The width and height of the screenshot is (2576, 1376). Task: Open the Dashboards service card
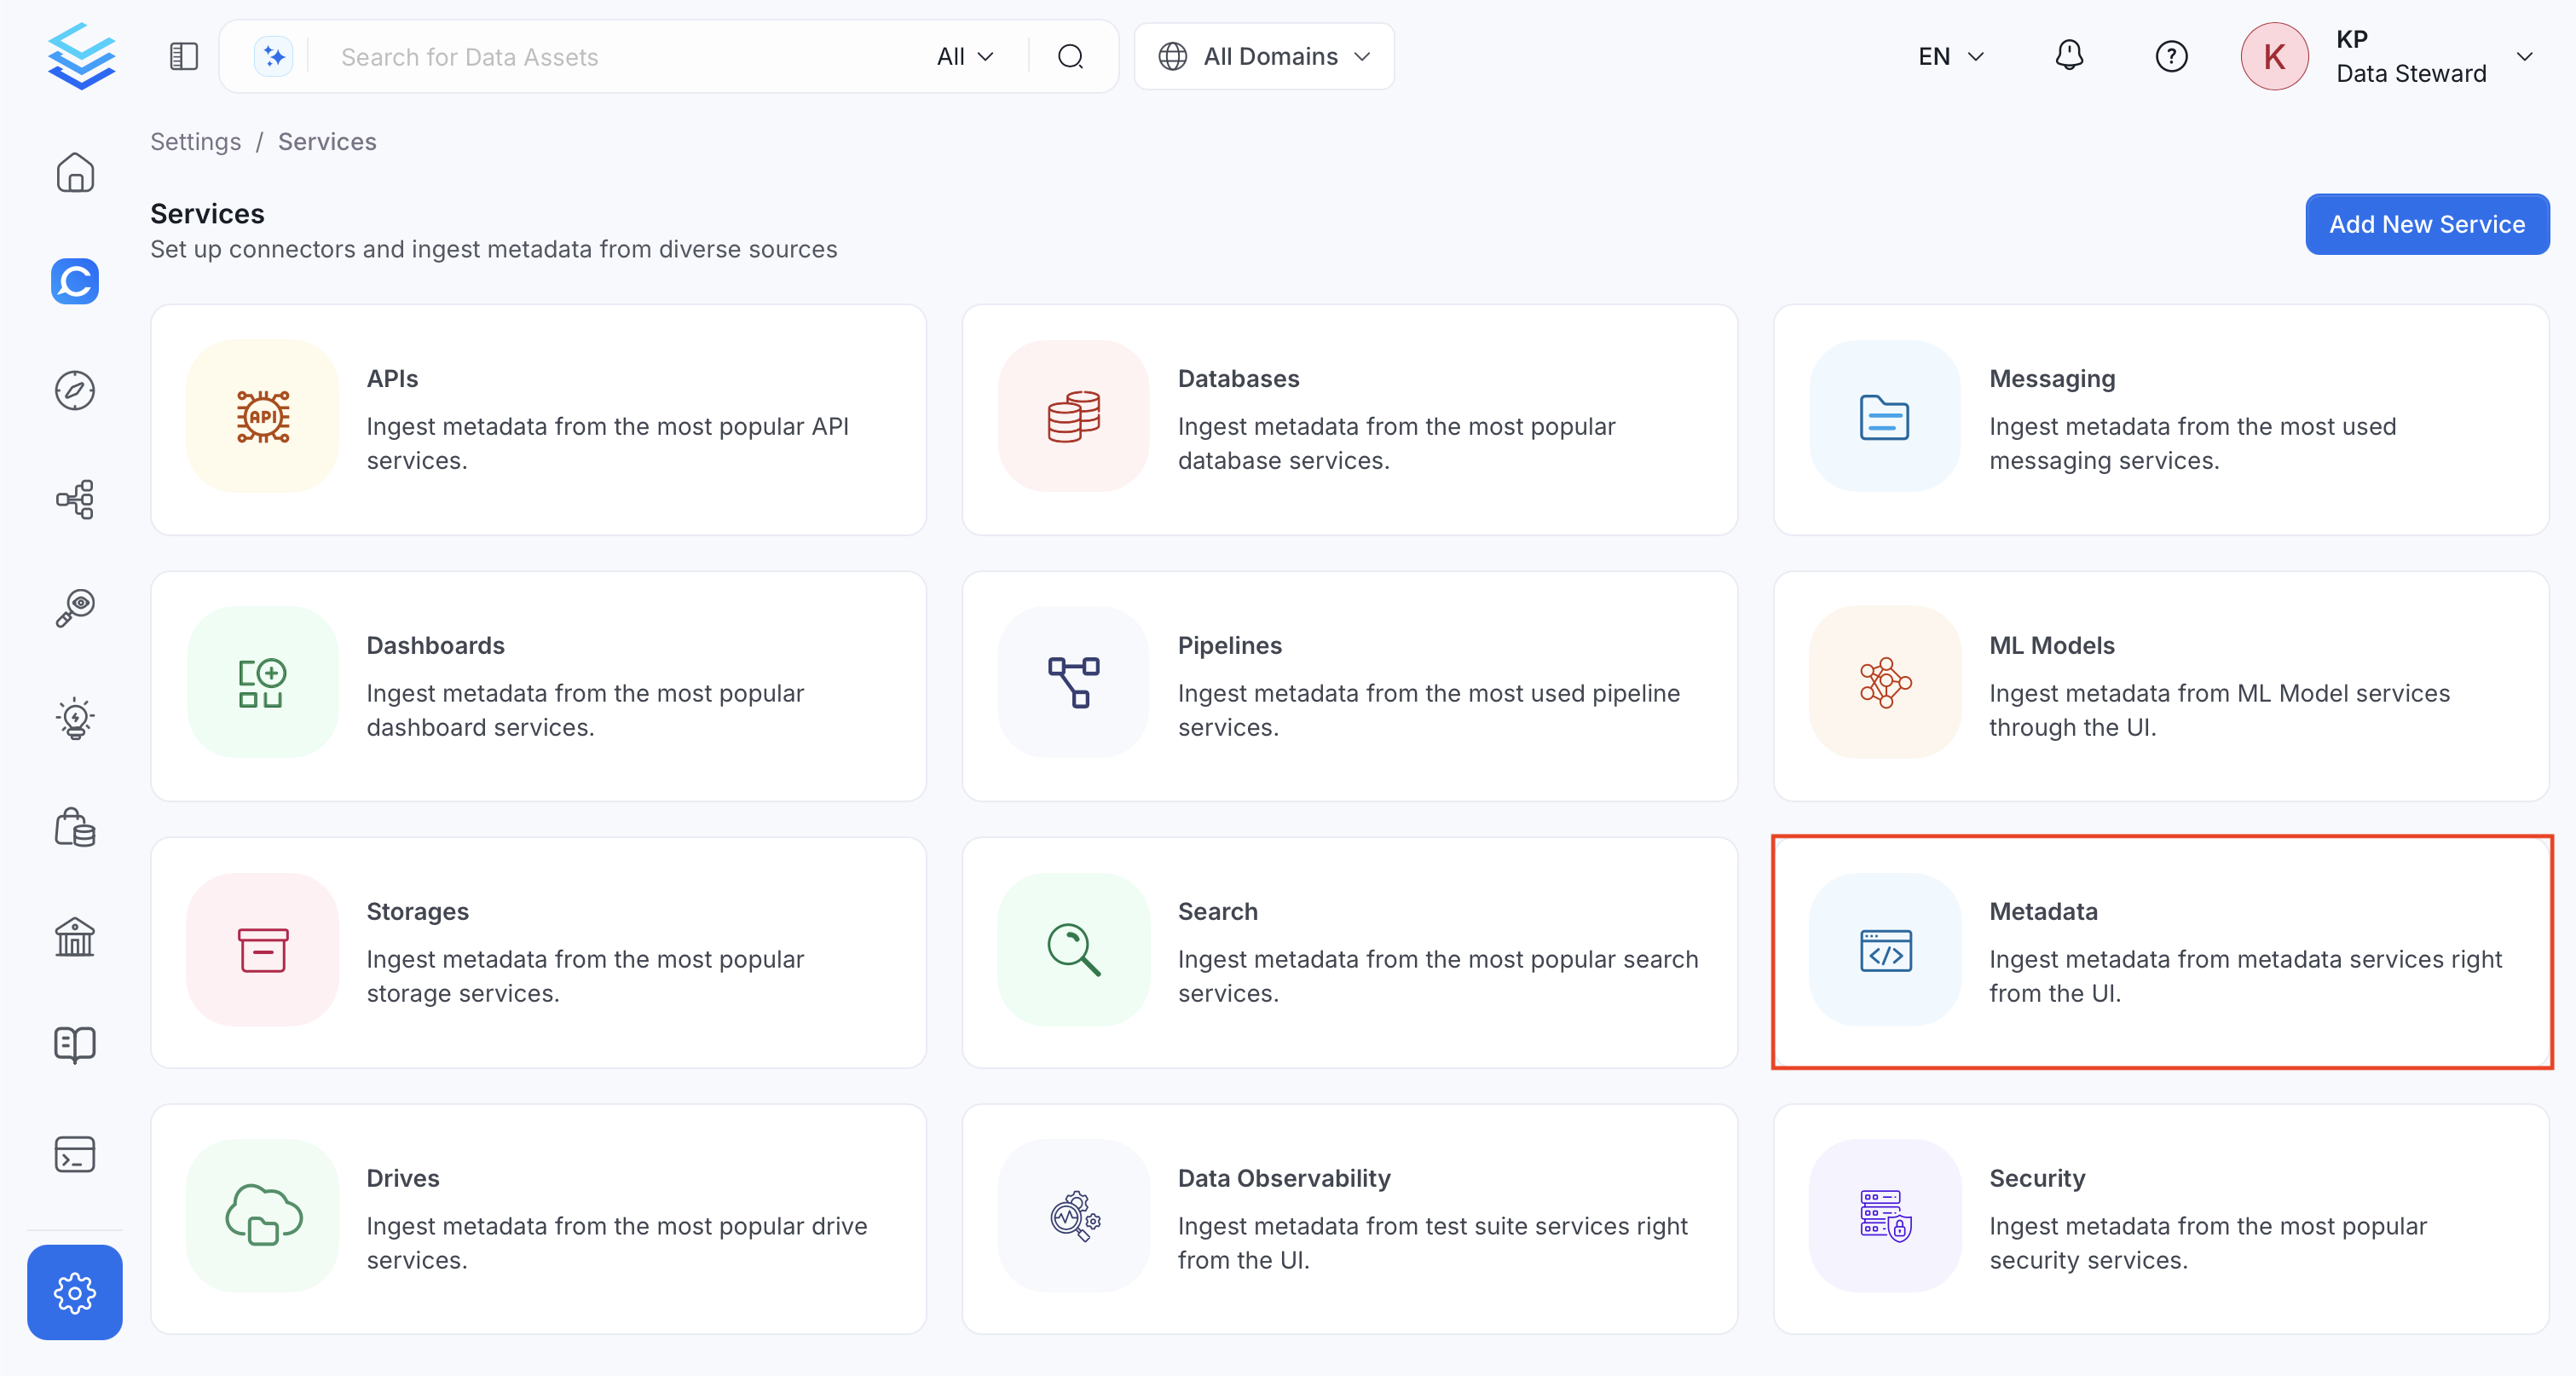[x=538, y=686]
